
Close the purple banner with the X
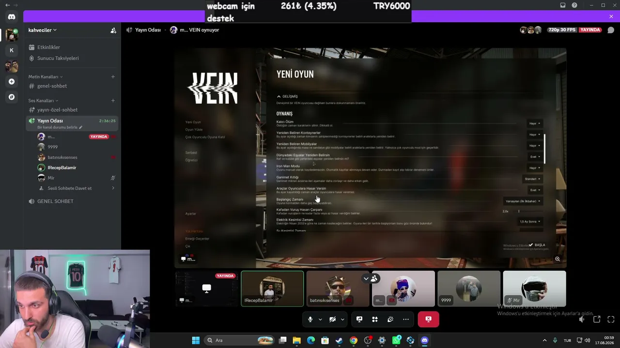coord(611,16)
